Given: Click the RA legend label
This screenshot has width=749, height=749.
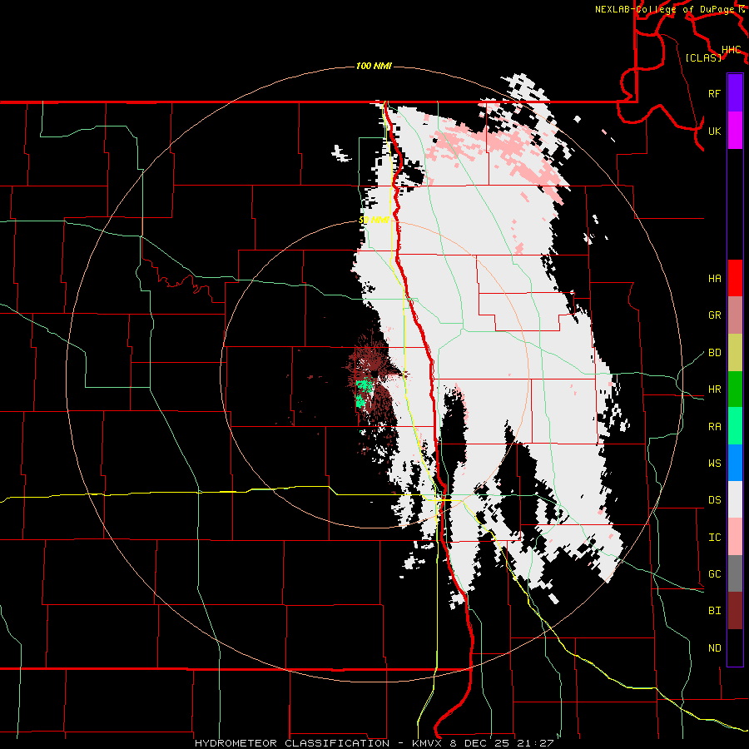Looking at the screenshot, I should 714,427.
